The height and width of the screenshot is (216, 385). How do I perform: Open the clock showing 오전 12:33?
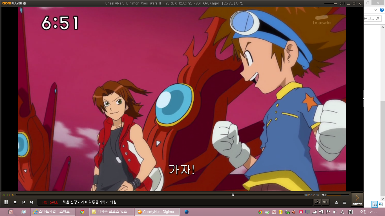(368, 212)
